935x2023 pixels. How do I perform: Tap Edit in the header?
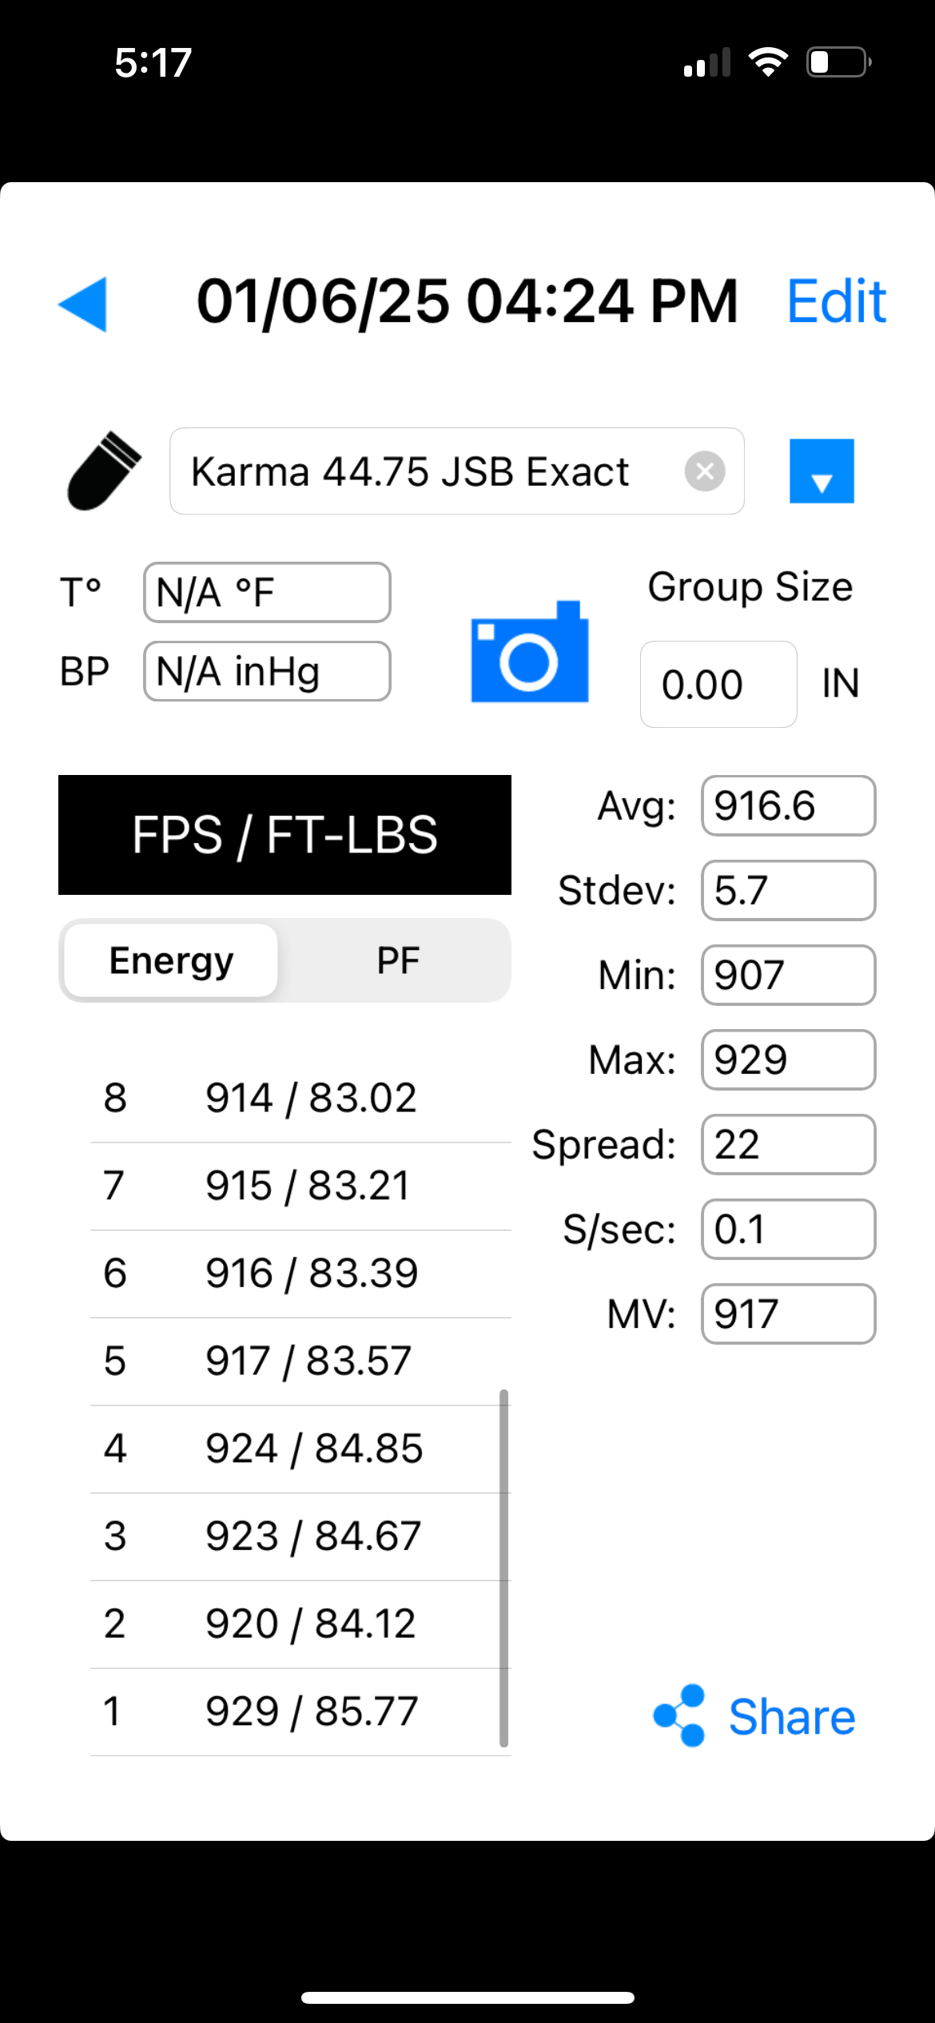point(837,302)
